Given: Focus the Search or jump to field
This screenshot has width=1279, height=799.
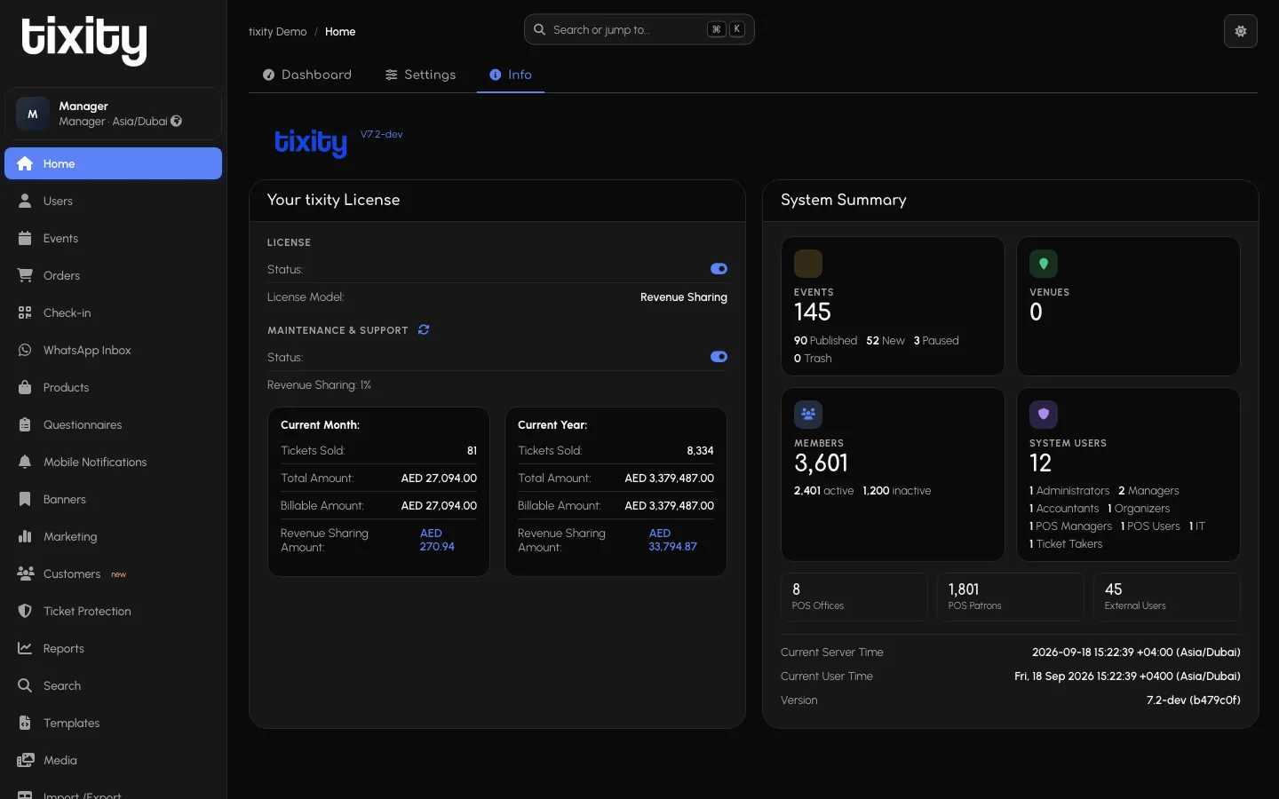Looking at the screenshot, I should [639, 29].
